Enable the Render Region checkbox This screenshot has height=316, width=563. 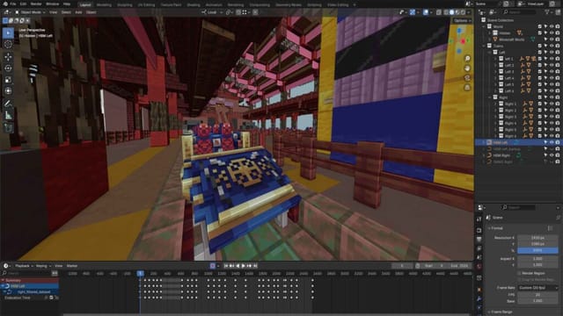point(520,273)
